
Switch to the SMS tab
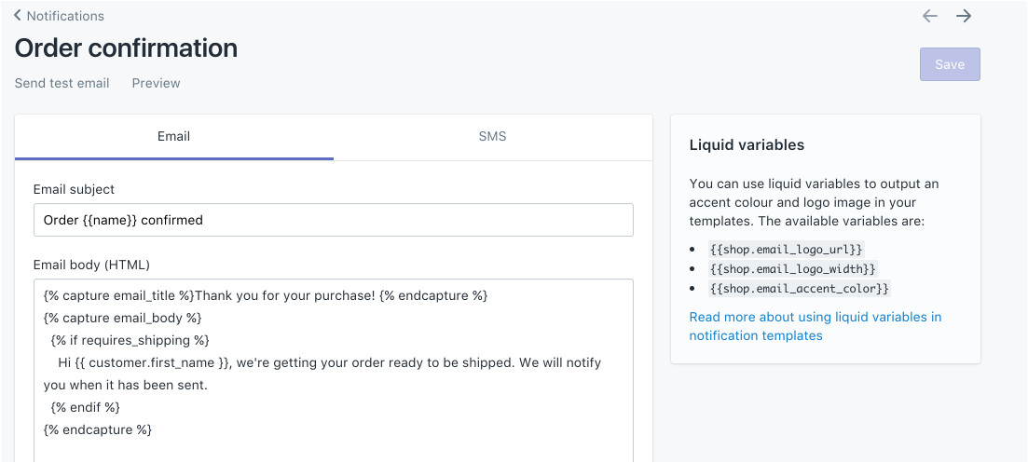[x=492, y=137]
